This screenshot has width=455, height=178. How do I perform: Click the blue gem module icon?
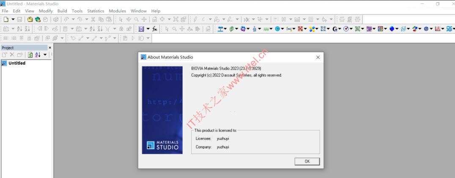pos(392,29)
